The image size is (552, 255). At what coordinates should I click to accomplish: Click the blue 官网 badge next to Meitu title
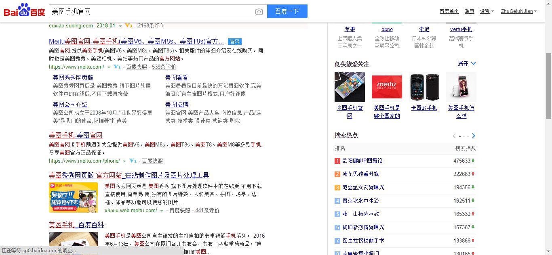(235, 41)
